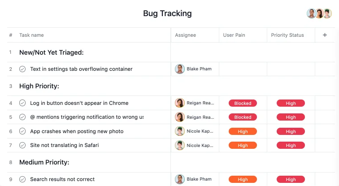The image size is (339, 186).
Task: Change High priority status on Safari task
Action: coord(291,145)
